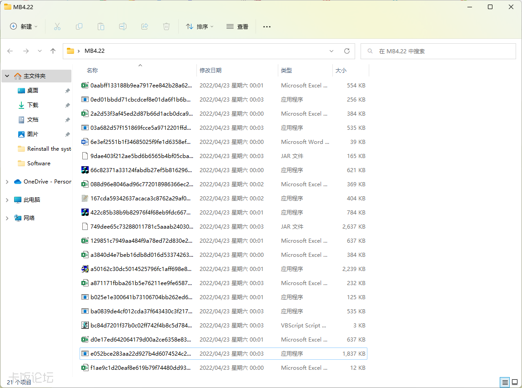Open the 查看 view menu

point(237,26)
